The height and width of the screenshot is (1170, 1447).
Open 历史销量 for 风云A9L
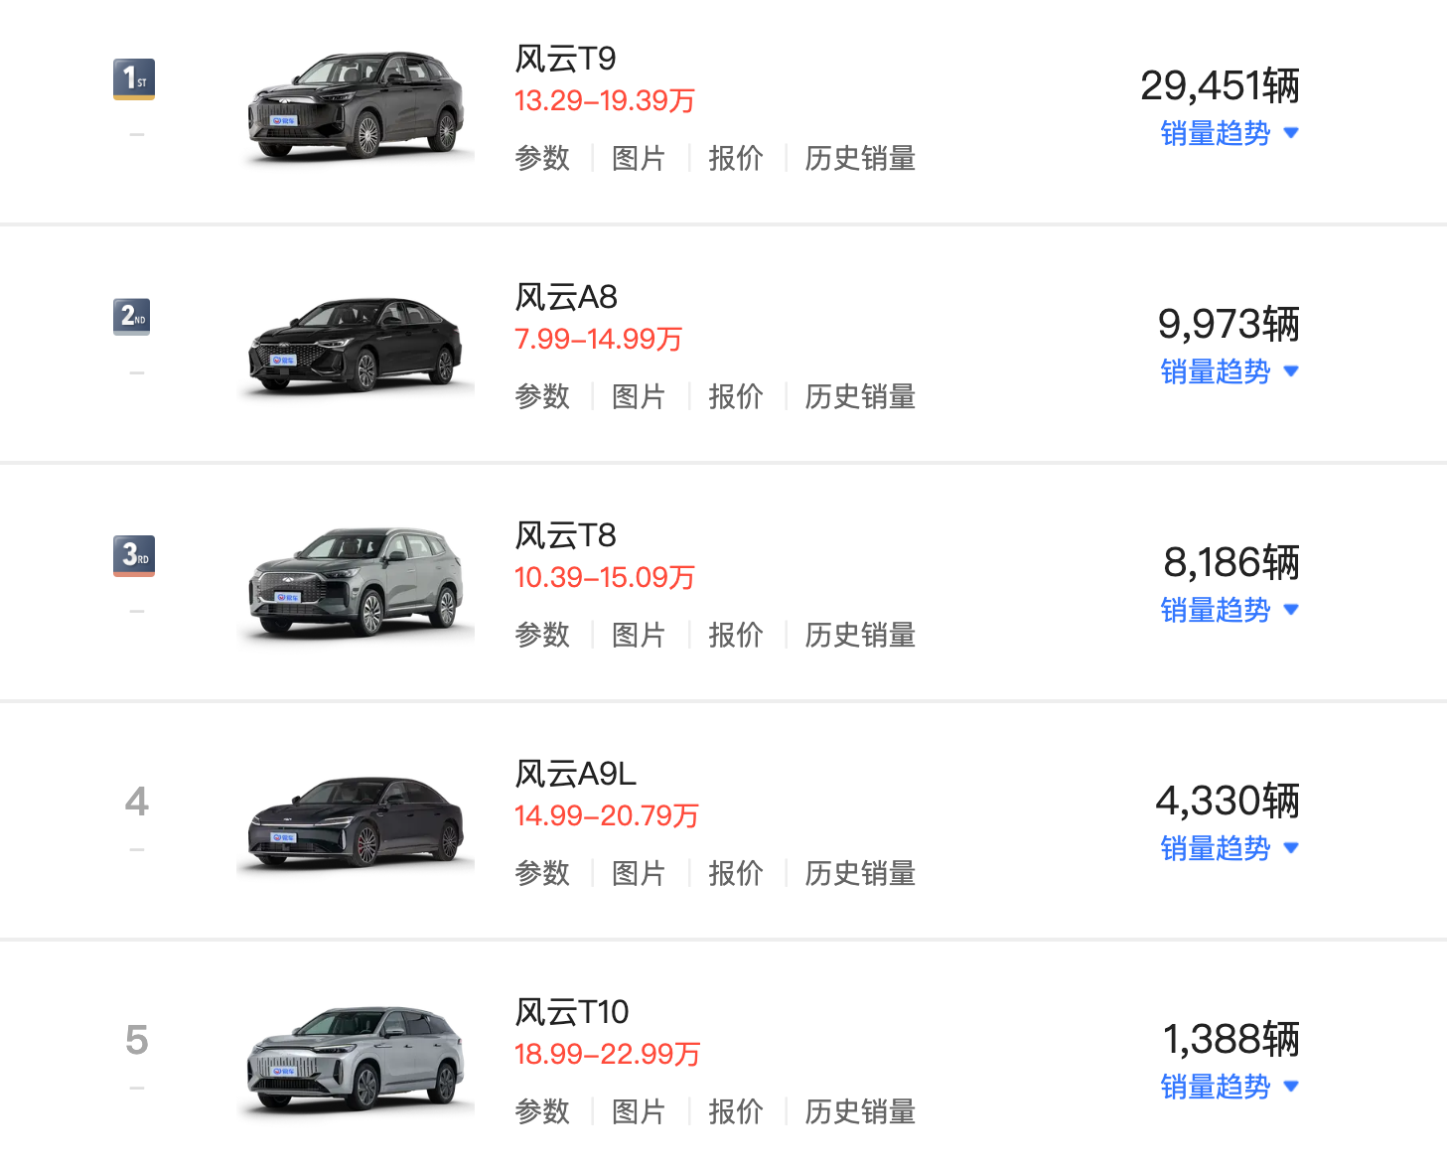(860, 873)
